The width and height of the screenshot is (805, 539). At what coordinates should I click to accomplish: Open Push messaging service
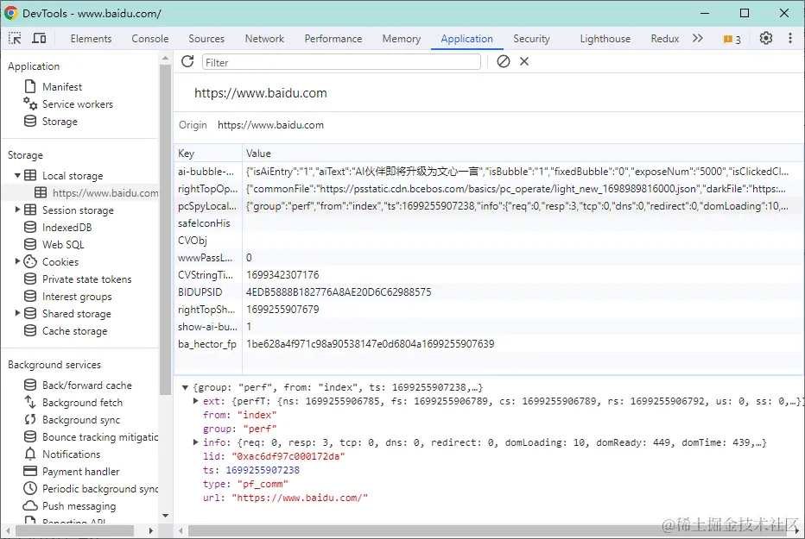tap(79, 506)
